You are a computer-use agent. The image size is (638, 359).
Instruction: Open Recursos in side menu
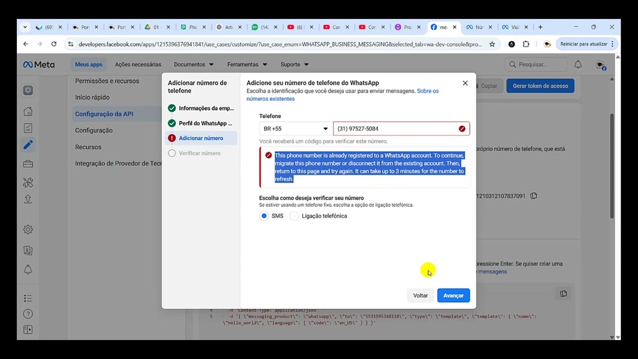[x=88, y=147]
